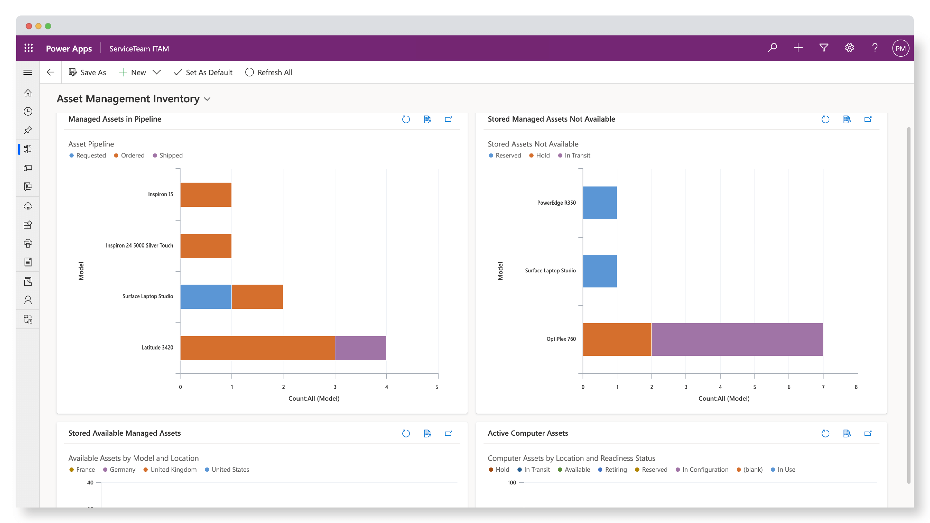Screen dimensions: 930x523
Task: Toggle France in Available Assets legend
Action: click(82, 470)
